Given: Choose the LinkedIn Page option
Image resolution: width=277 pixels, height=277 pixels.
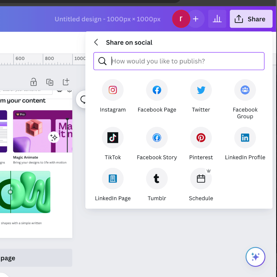Looking at the screenshot, I should pos(113,179).
